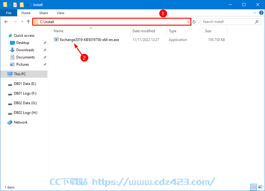The image size is (265, 191).
Task: Click the search magnifier icon
Action: (x=257, y=22)
